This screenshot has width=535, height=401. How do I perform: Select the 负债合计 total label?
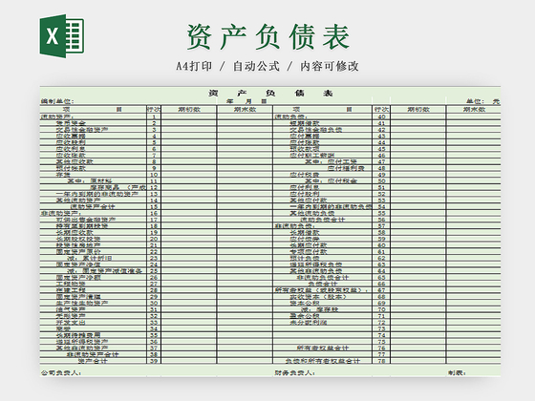coord(323,284)
